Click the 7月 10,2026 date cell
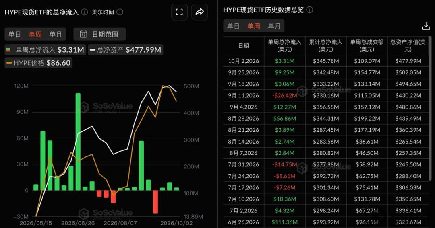The width and height of the screenshot is (435, 228). point(244,199)
